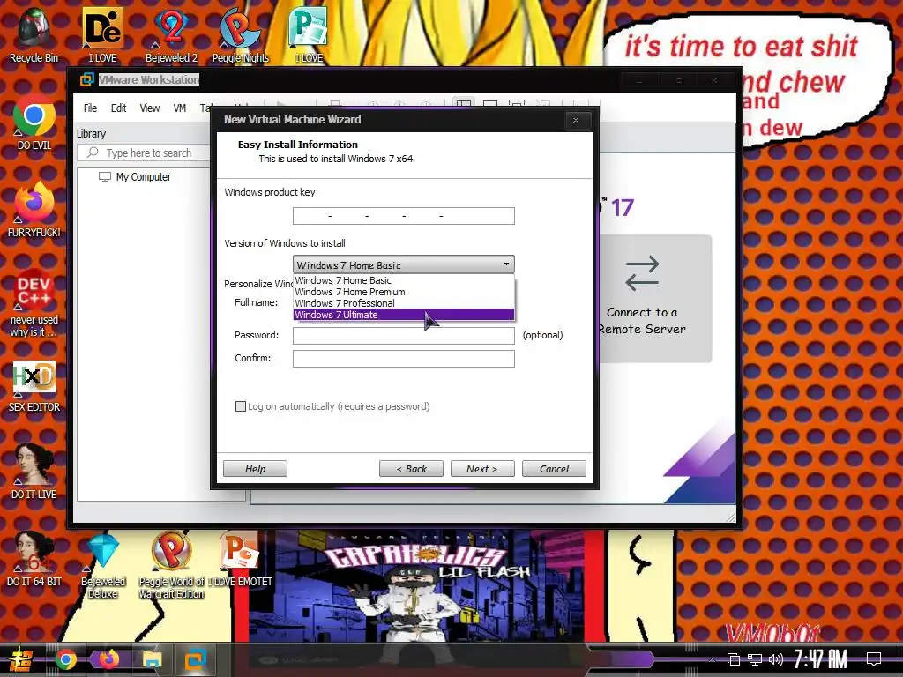This screenshot has width=903, height=677.
Task: Focus the Confirm password field
Action: pos(404,359)
